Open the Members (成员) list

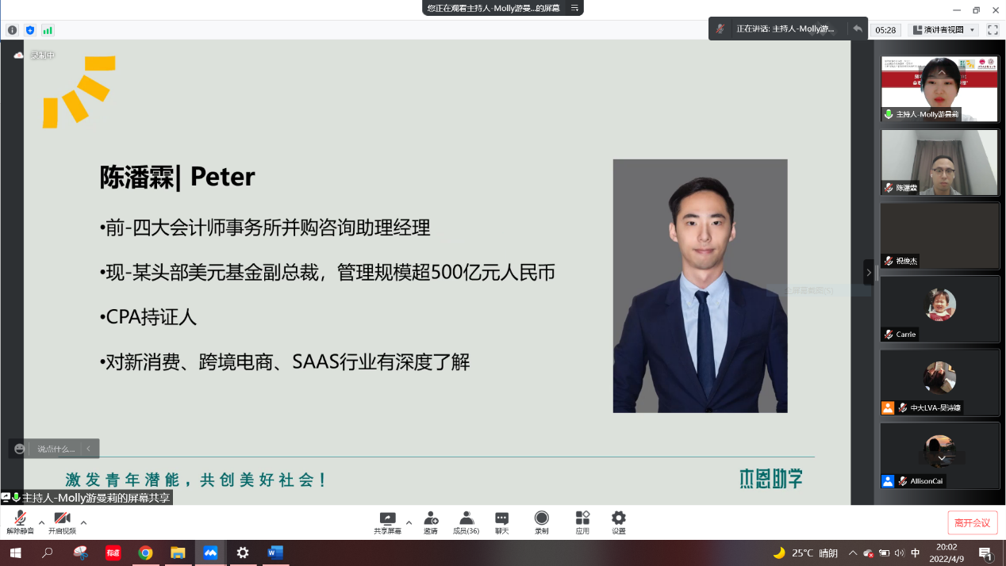pos(466,522)
